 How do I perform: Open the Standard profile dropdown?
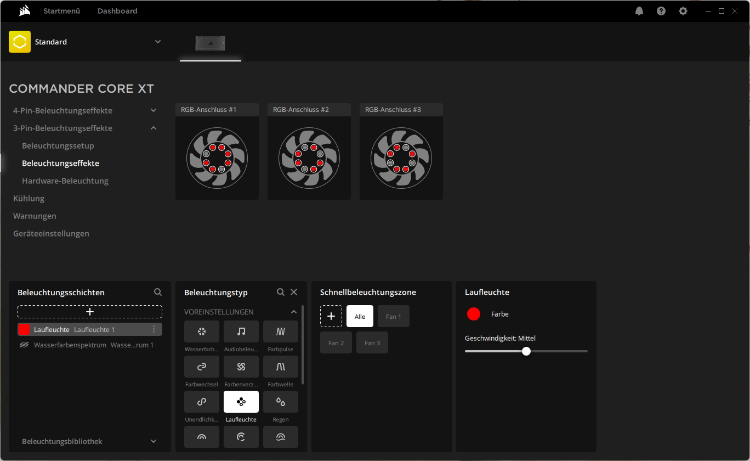click(158, 42)
